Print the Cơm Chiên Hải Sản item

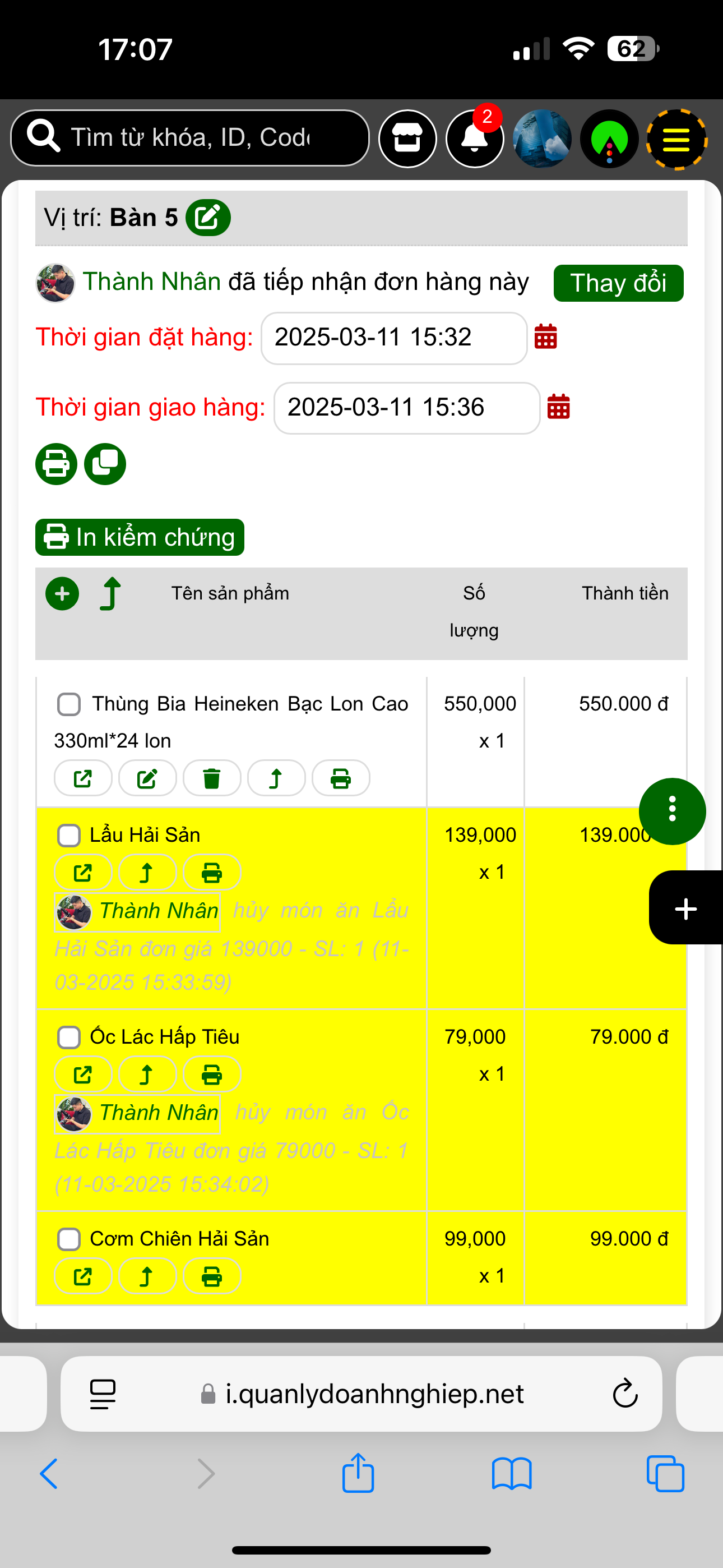point(212,1276)
